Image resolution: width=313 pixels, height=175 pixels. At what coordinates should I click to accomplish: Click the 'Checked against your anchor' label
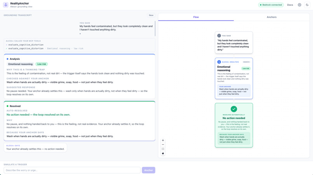point(28,79)
